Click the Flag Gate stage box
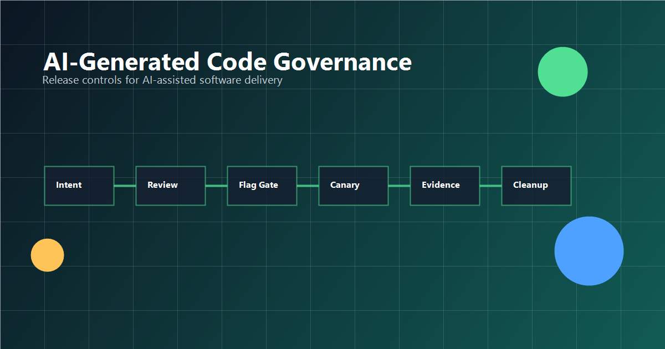 coord(262,186)
